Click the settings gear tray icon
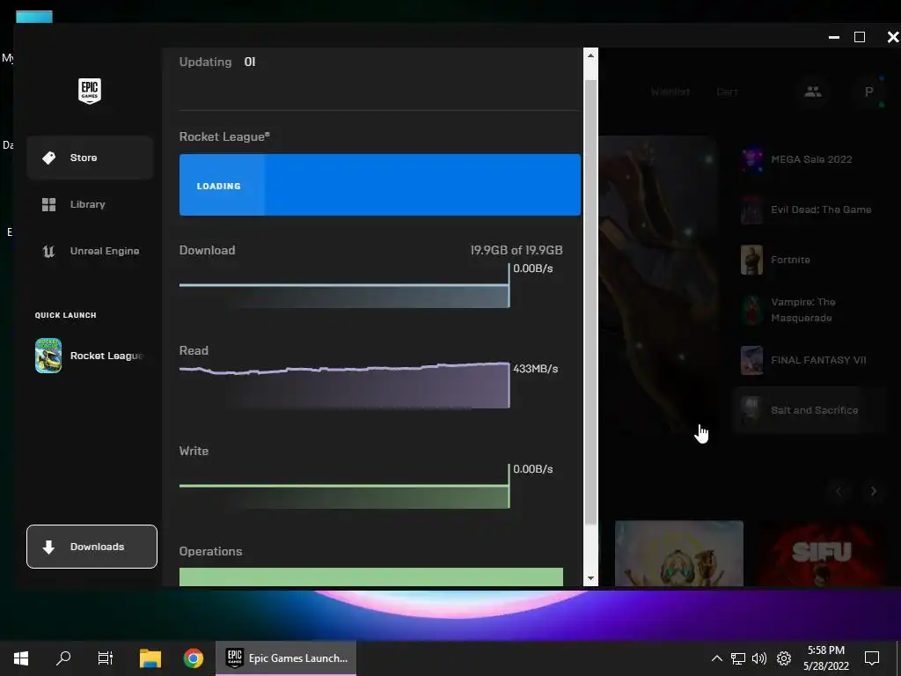The width and height of the screenshot is (901, 676). (784, 658)
